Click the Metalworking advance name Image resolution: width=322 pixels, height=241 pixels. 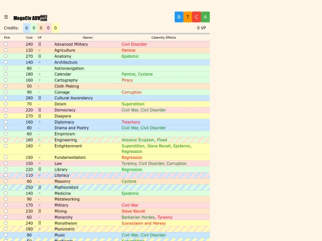67,199
